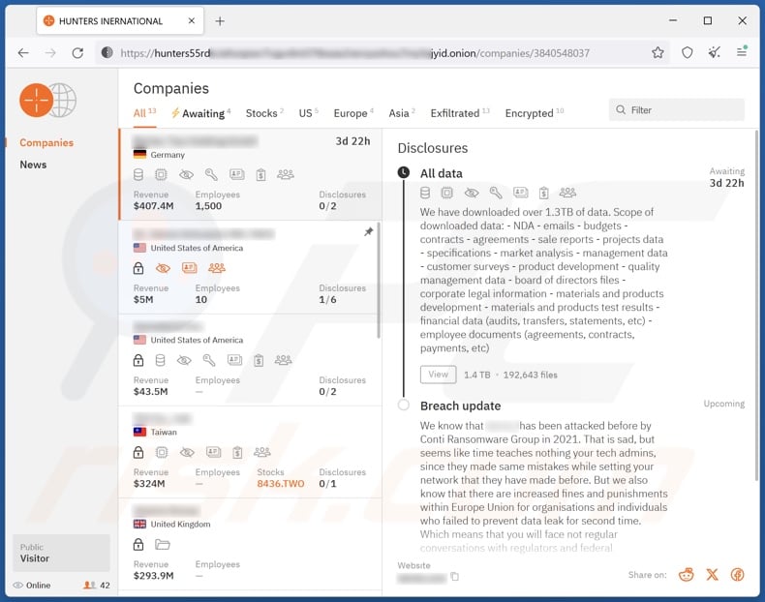Open the News section in the sidebar

[33, 165]
